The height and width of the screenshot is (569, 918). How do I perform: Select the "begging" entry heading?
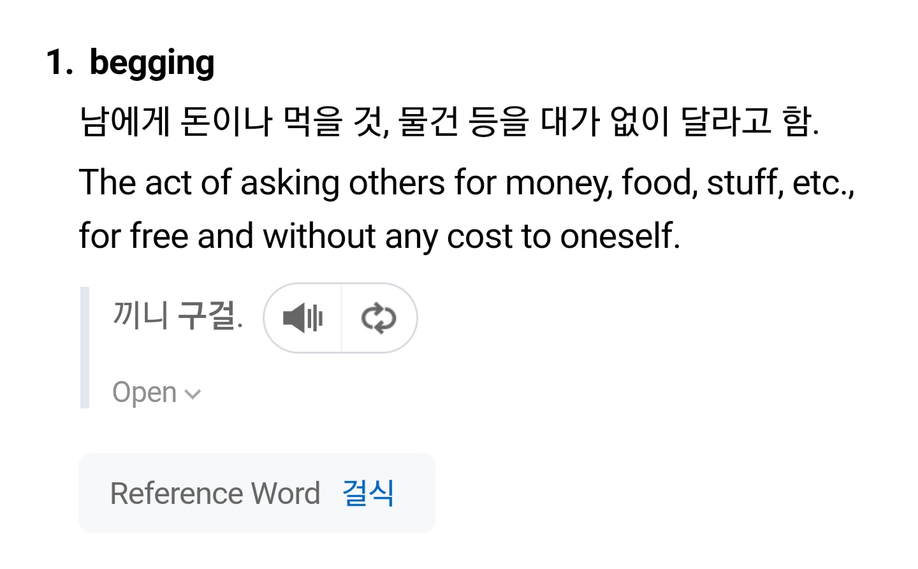152,63
